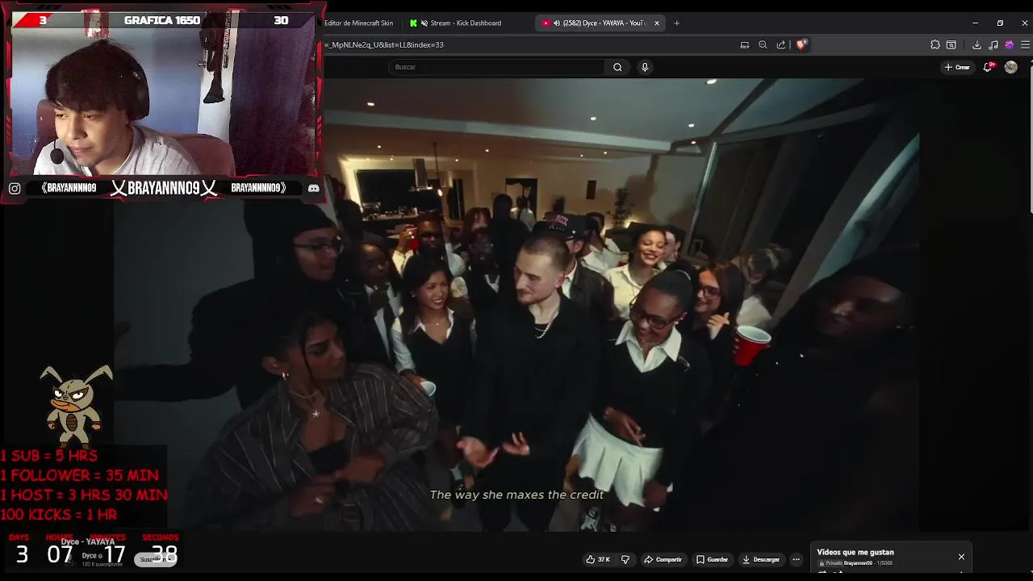Open a new browser tab
This screenshot has width=1033, height=581.
tap(676, 23)
